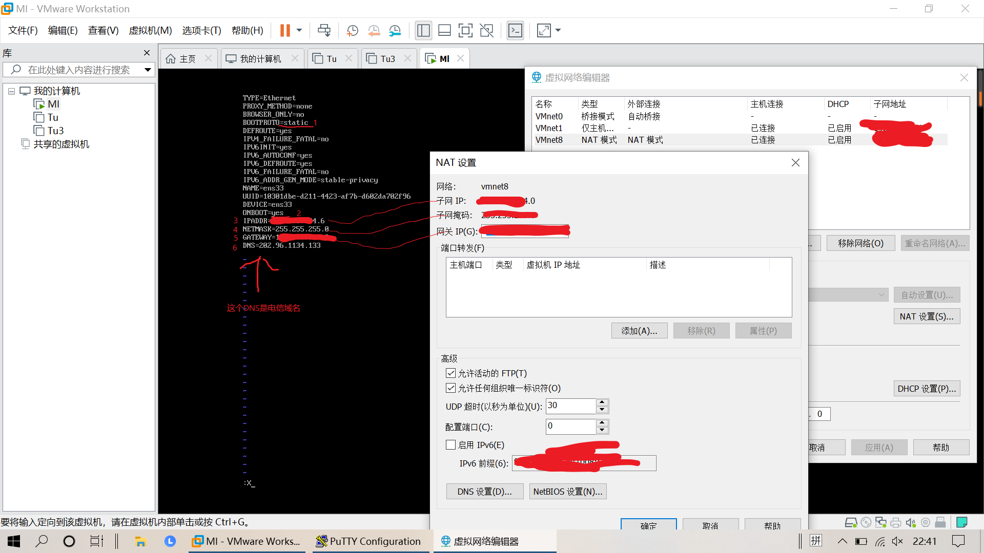Toggle 允许任何组织唯一标识符 checkbox
Image resolution: width=984 pixels, height=553 pixels.
point(451,388)
